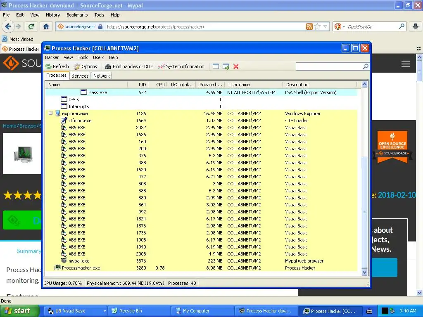Collapse the explorer.exe process tree
Screen dimensions: 423x317
click(50, 113)
